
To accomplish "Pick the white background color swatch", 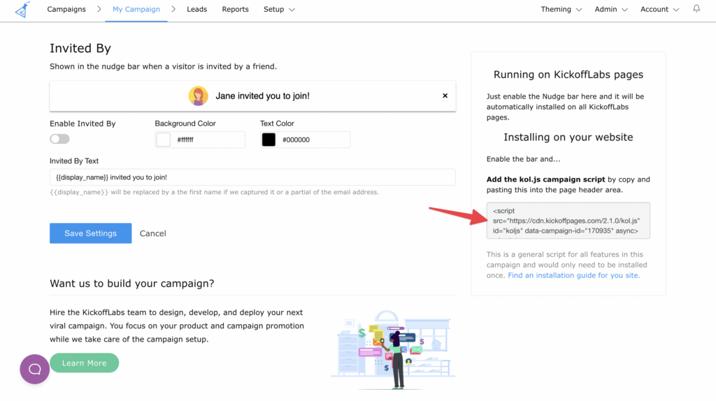I will tap(163, 140).
